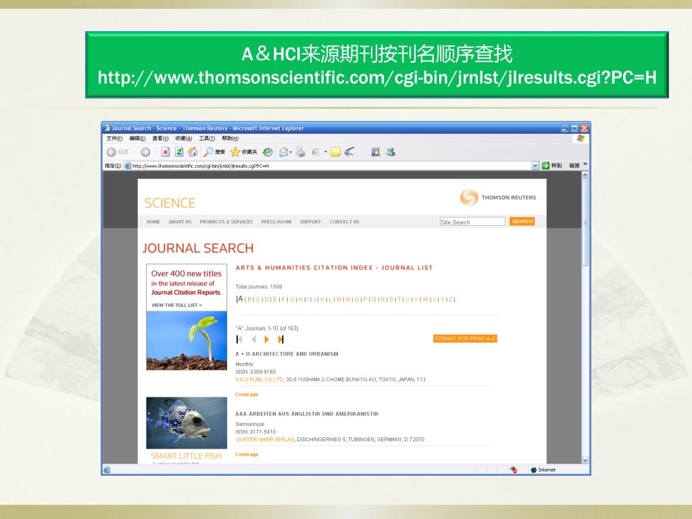Image resolution: width=692 pixels, height=519 pixels.
Task: Jump to last page of journal results
Action: tap(280, 339)
